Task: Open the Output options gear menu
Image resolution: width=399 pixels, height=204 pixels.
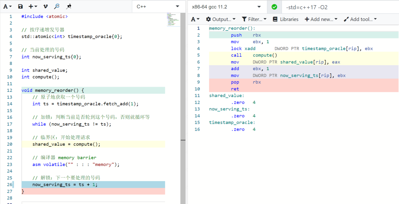Action: click(x=221, y=19)
